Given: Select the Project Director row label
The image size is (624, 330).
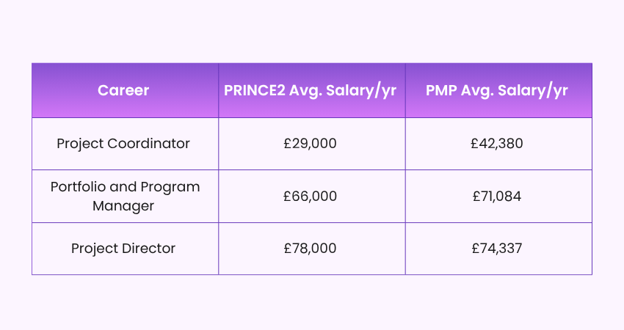Looking at the screenshot, I should tap(123, 249).
